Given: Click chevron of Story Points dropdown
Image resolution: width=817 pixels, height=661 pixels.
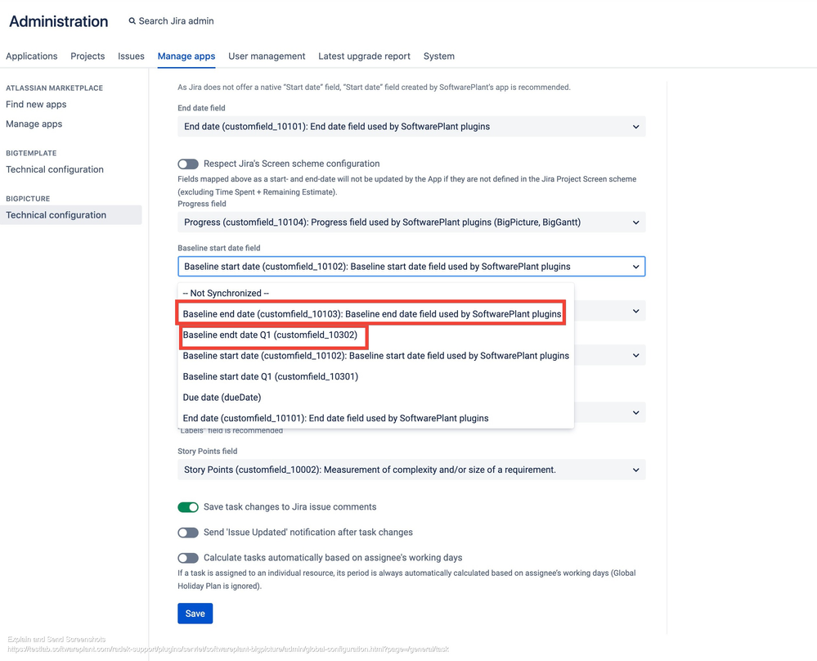Looking at the screenshot, I should click(635, 470).
